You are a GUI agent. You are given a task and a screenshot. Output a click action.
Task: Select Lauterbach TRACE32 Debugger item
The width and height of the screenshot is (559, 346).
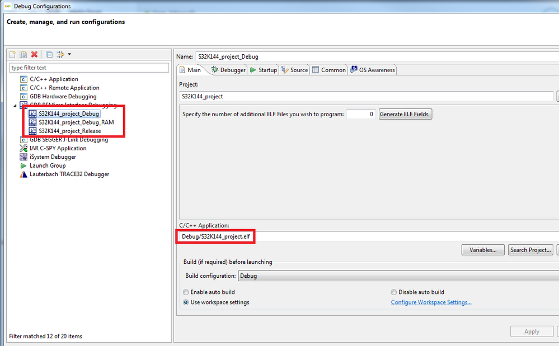click(x=69, y=174)
